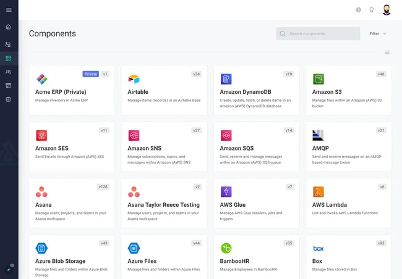Image resolution: width=402 pixels, height=279 pixels.
Task: Click the magnifier icon in the search box
Action: [283, 33]
